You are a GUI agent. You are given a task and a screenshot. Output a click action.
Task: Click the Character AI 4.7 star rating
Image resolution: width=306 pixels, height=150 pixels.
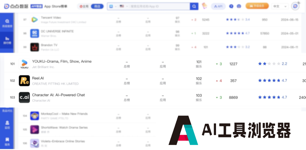click(x=273, y=97)
